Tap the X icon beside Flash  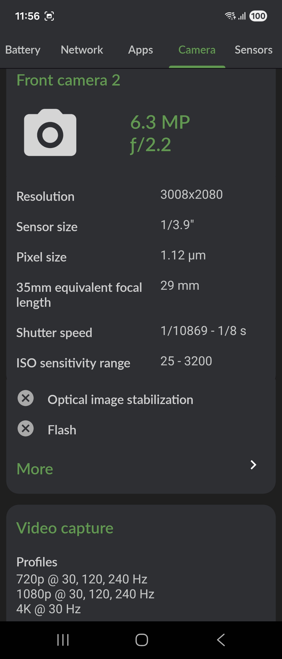[x=26, y=428]
